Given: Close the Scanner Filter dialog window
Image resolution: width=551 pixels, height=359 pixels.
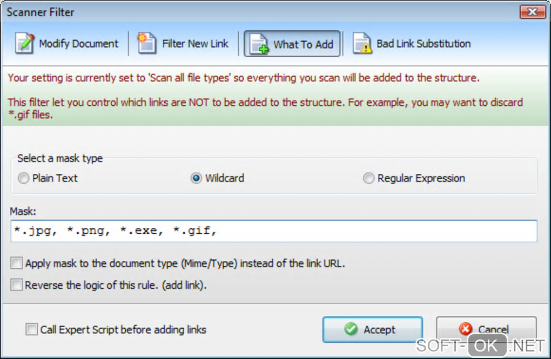Looking at the screenshot, I should (x=532, y=11).
